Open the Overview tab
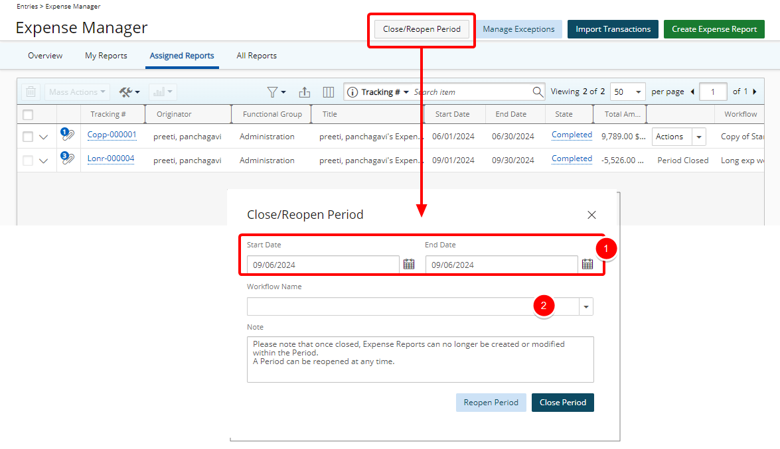 (45, 56)
